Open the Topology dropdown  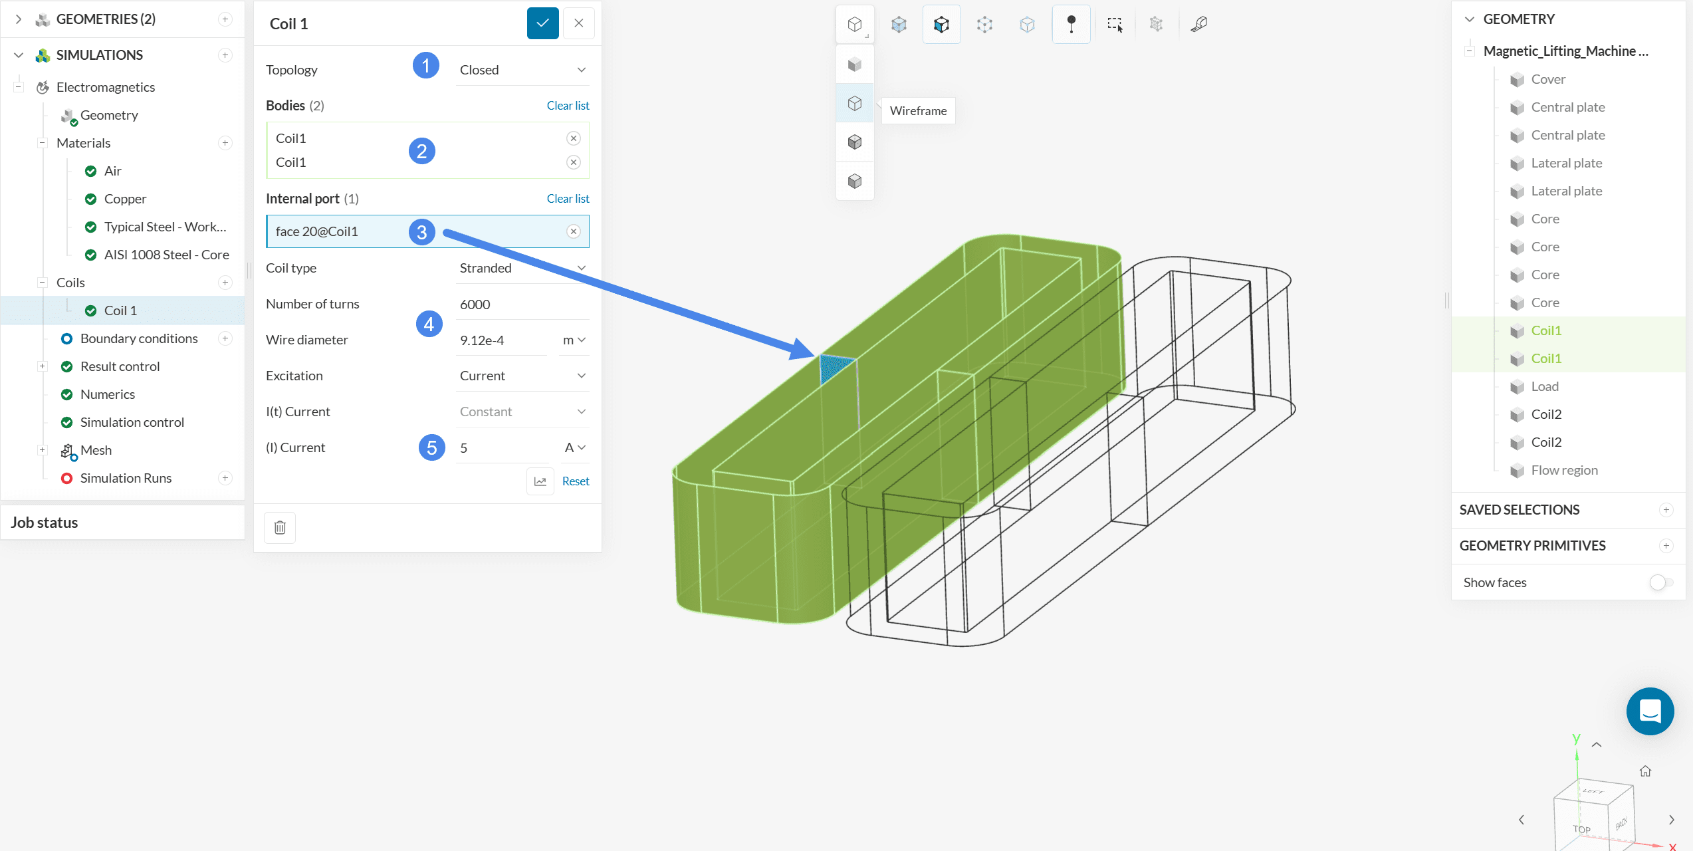tap(522, 70)
